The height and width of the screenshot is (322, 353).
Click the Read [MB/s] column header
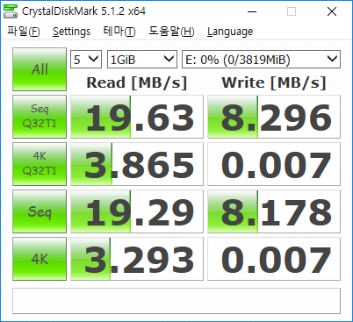[137, 82]
